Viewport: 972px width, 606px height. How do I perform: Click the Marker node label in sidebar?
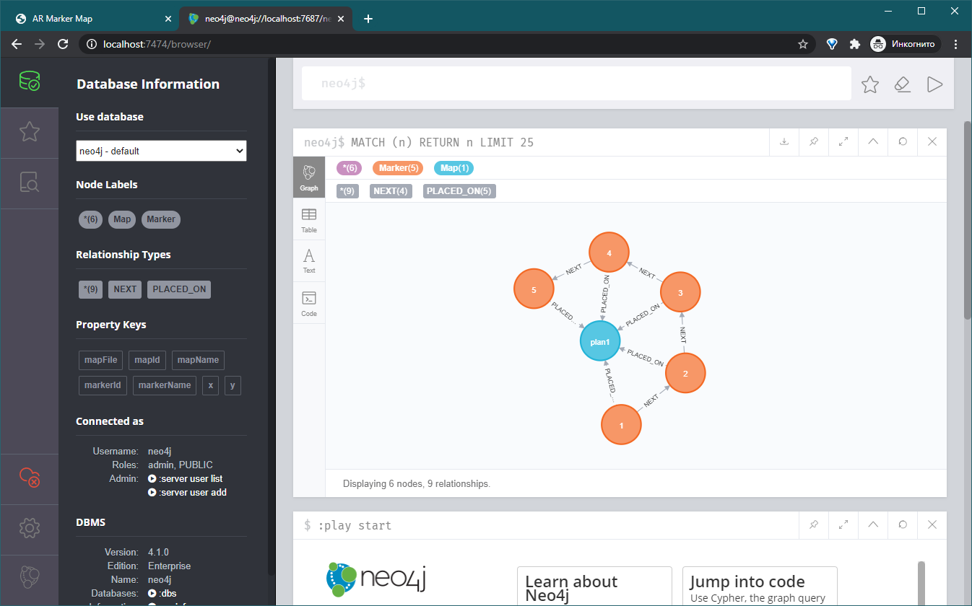161,219
